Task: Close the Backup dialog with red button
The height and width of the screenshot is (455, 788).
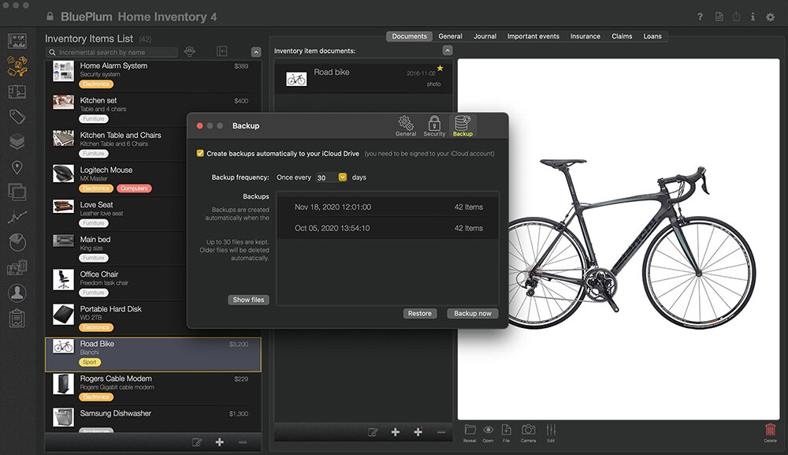Action: (x=199, y=125)
